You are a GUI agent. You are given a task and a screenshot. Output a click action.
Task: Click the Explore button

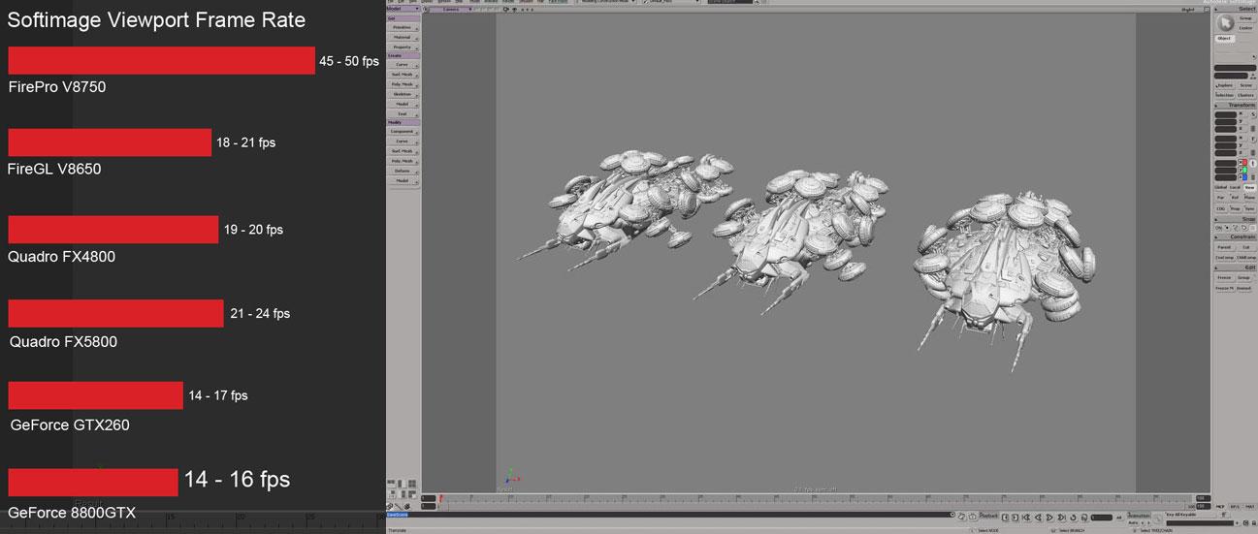click(1225, 85)
